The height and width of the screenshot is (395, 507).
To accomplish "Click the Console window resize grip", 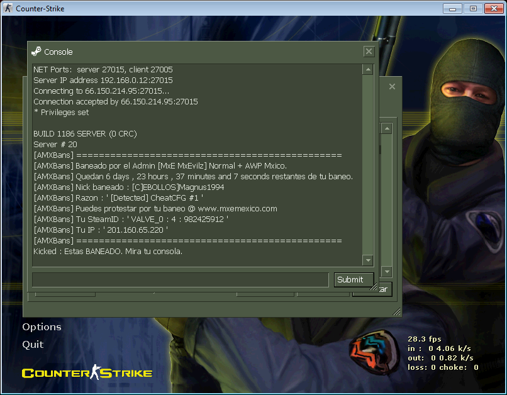I will tap(374, 287).
